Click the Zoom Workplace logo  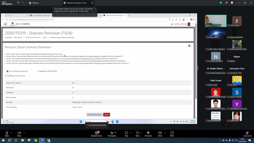click(x=7, y=3)
